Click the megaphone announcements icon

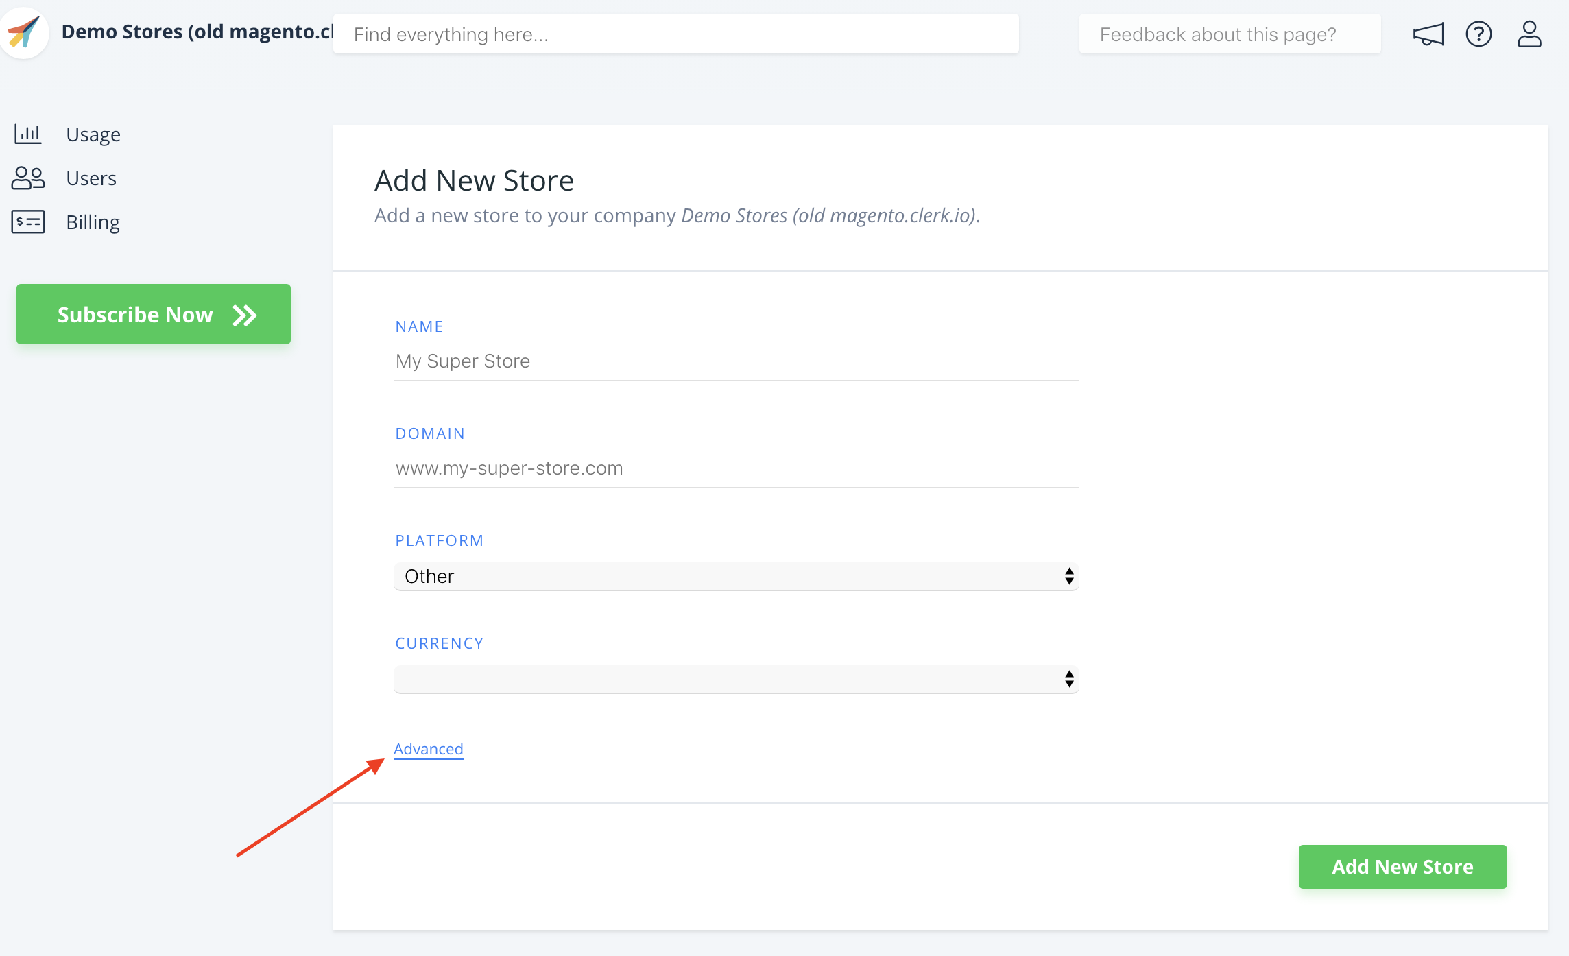1428,34
